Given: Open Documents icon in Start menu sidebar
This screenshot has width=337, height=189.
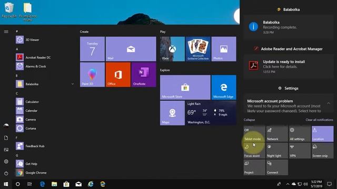Looking at the screenshot, I should pos(6,138).
